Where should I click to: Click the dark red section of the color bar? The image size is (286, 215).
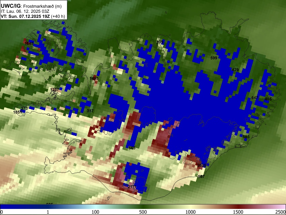(238, 207)
